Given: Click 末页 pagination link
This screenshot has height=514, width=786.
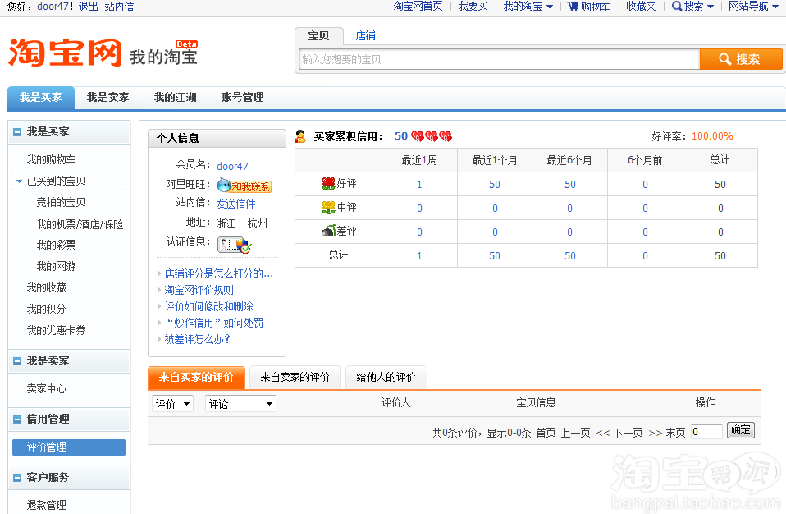Looking at the screenshot, I should click(675, 433).
